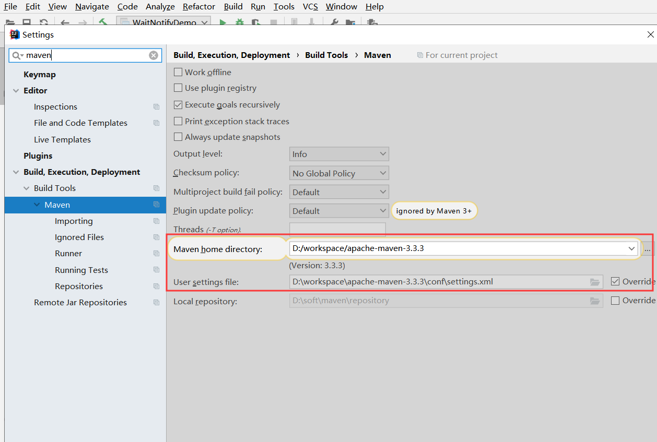Click folder icon in Local repository field

(x=595, y=301)
